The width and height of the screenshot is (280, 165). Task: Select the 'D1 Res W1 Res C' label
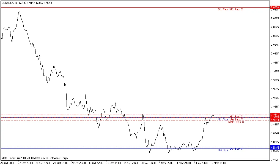[230, 9]
